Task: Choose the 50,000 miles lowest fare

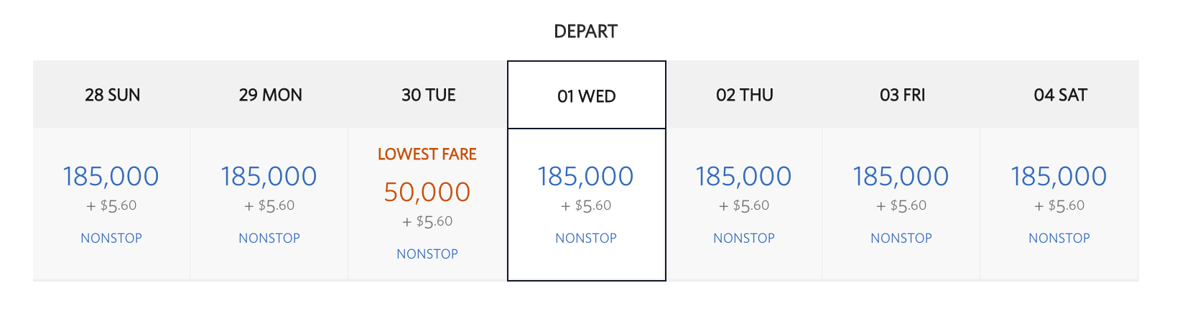Action: (x=427, y=192)
